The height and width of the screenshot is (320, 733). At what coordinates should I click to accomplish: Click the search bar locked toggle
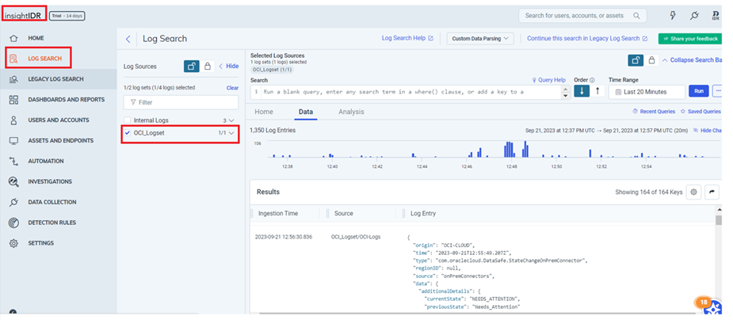[651, 60]
